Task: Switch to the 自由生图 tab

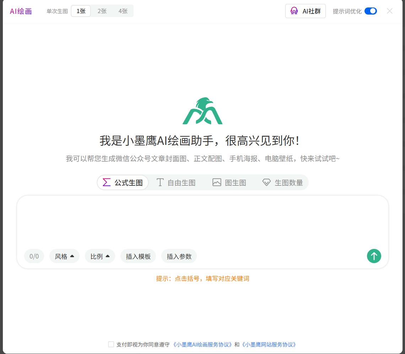Action: point(176,182)
